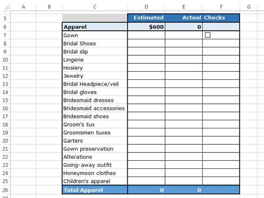
Task: Click the Actual header cell
Action: click(x=184, y=18)
